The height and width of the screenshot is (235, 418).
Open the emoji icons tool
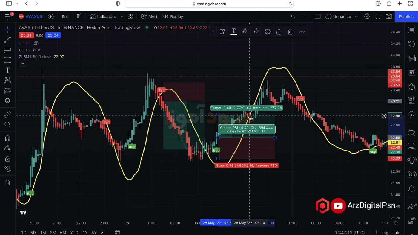7,101
